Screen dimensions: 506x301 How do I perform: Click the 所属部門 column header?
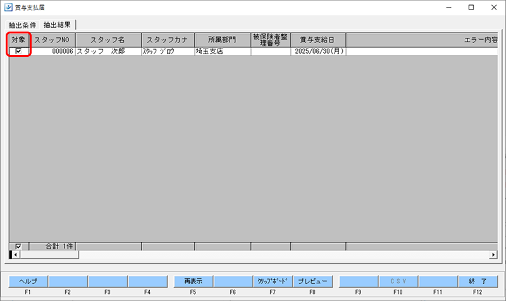coord(223,40)
